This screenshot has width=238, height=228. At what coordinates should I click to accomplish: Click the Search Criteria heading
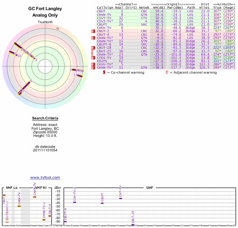(x=45, y=118)
